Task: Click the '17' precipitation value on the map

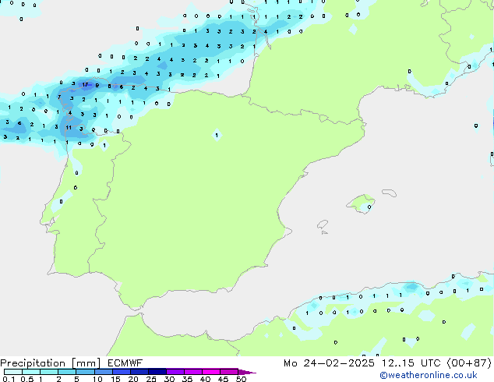Action: 85,84
